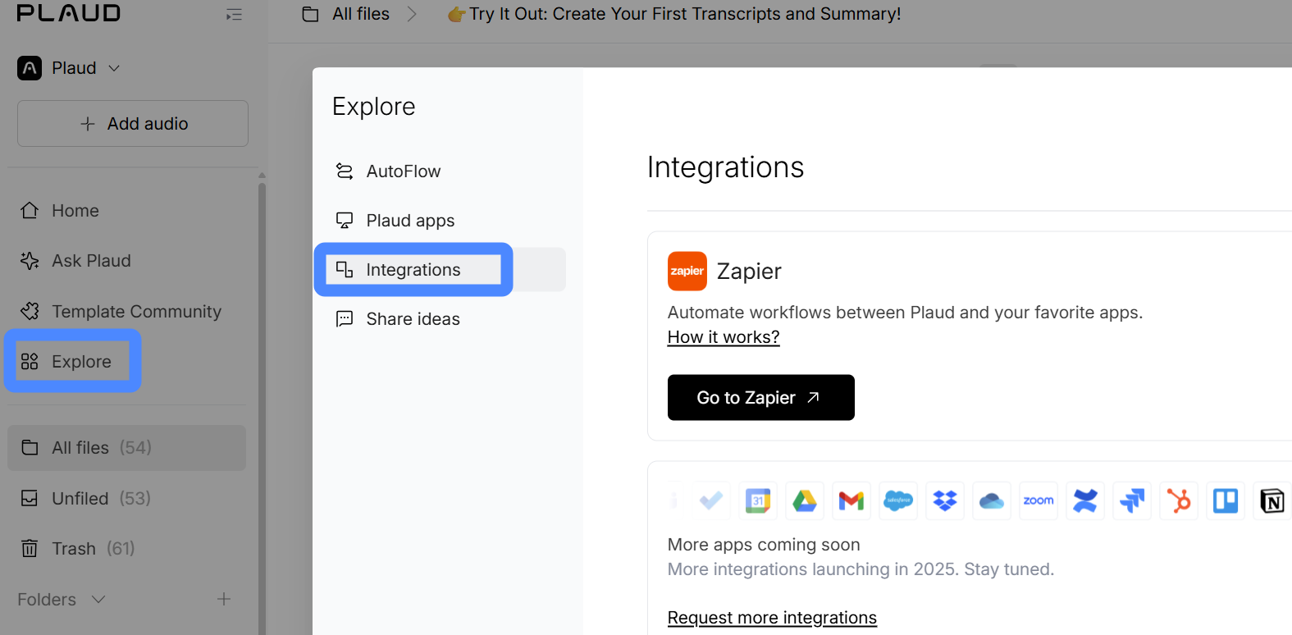Image resolution: width=1292 pixels, height=635 pixels.
Task: Click the All files breadcrumb
Action: pyautogui.click(x=346, y=14)
